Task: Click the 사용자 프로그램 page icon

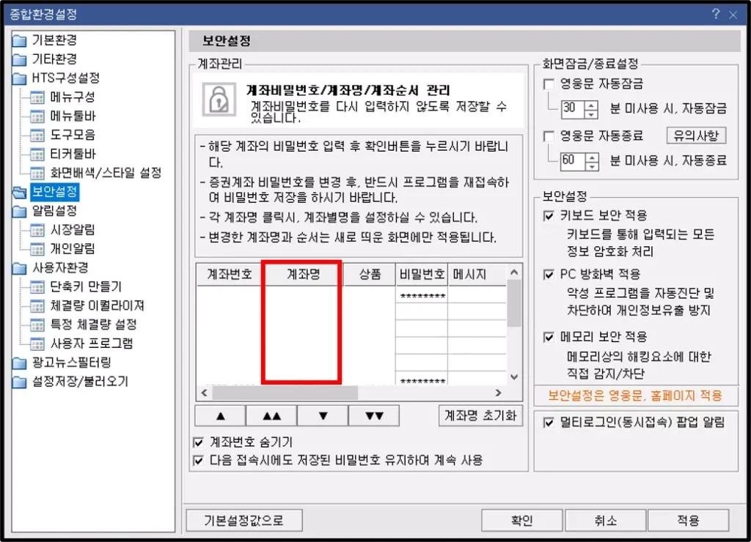Action: pyautogui.click(x=37, y=344)
